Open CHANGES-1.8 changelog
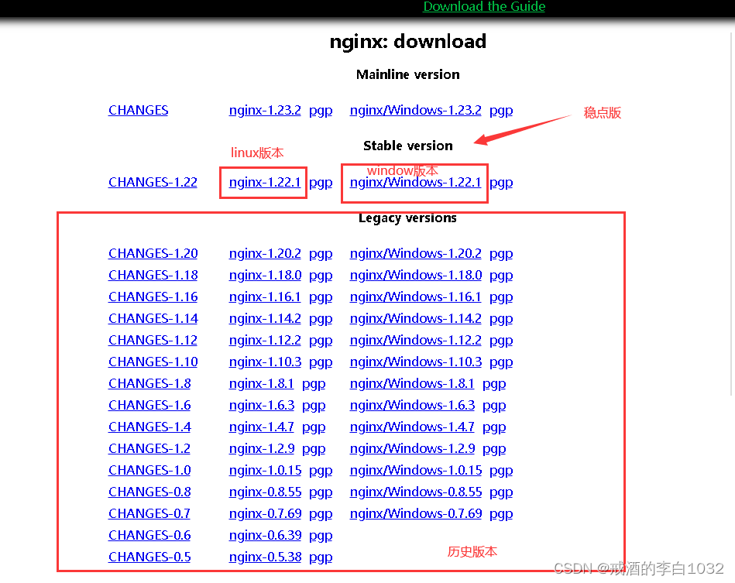The image size is (735, 583). coord(149,383)
